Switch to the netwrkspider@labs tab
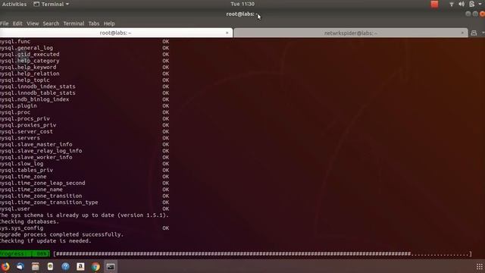The width and height of the screenshot is (485, 273). (x=350, y=33)
